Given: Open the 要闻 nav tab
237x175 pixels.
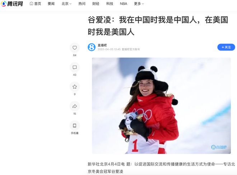Looking at the screenshot, I should (51, 4).
